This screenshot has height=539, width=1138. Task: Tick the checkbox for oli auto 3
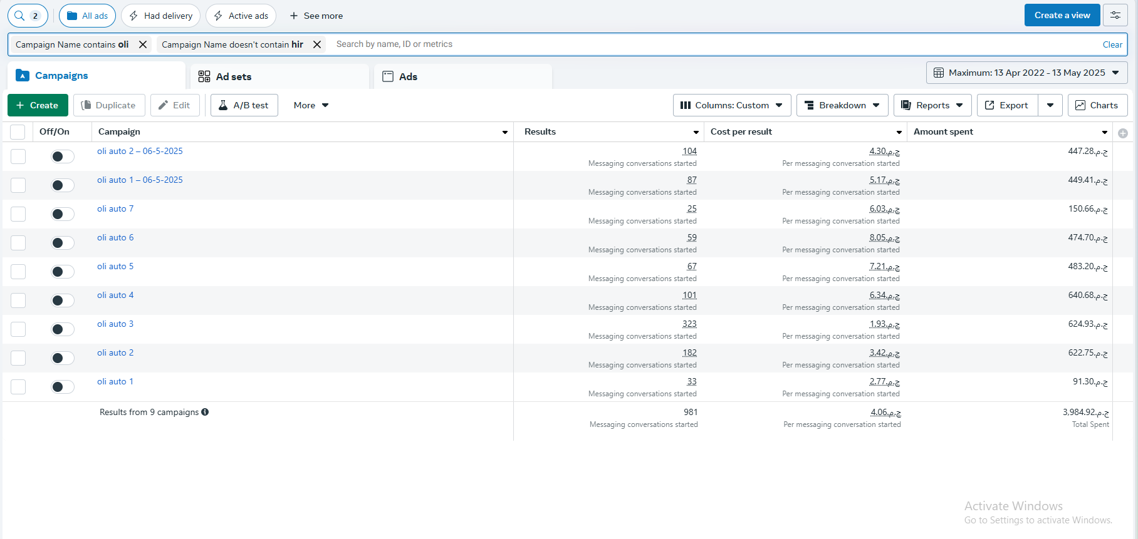[18, 329]
